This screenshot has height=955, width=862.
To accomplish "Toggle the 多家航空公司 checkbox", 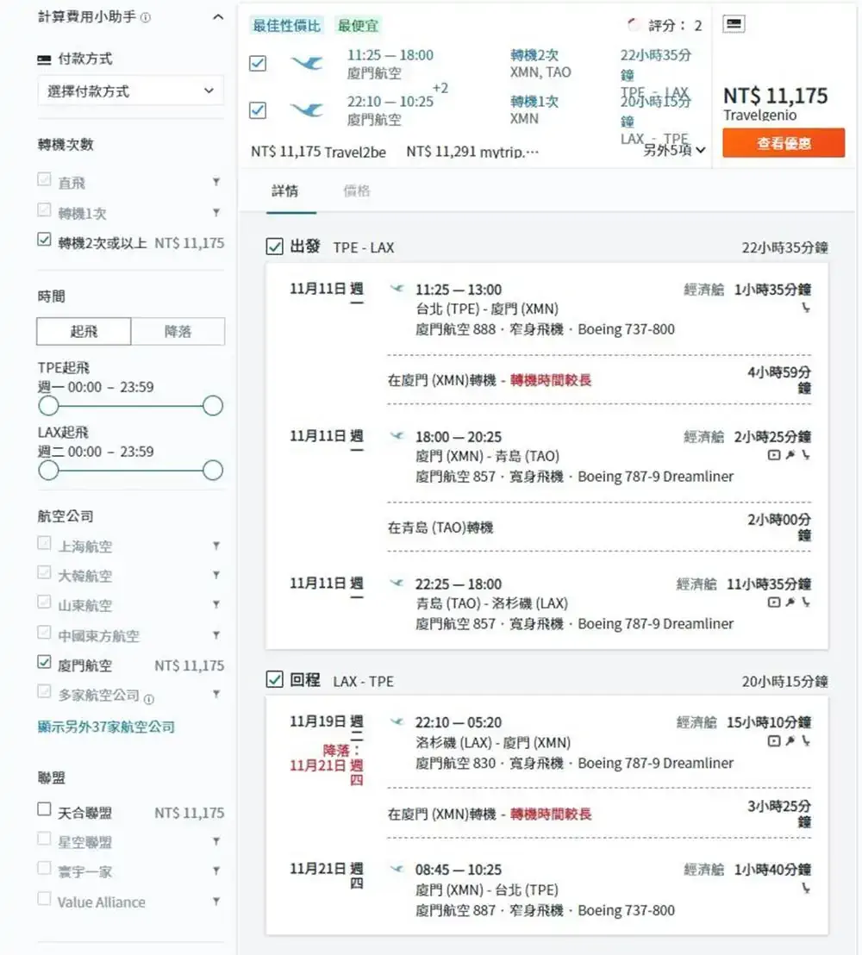I will [x=44, y=691].
